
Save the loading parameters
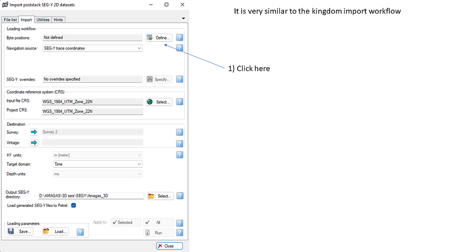[x=20, y=231]
